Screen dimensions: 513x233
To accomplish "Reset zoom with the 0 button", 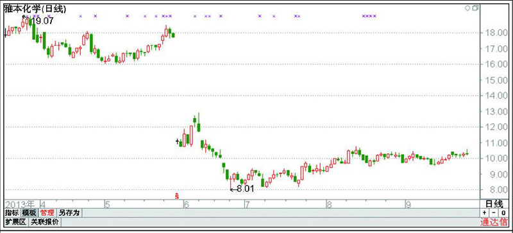I will (504, 212).
